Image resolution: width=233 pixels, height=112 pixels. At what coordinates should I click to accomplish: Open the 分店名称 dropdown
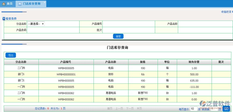(36, 24)
